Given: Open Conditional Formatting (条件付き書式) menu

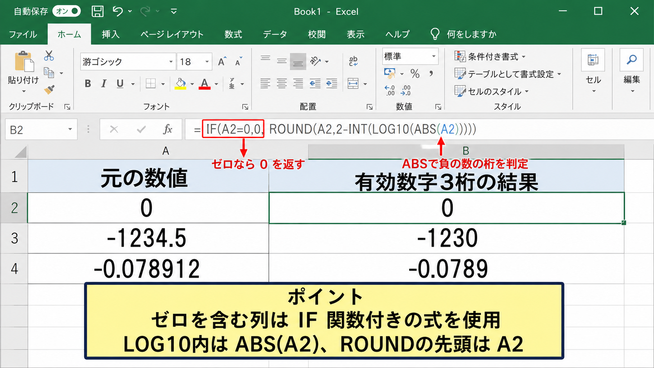Looking at the screenshot, I should [490, 57].
